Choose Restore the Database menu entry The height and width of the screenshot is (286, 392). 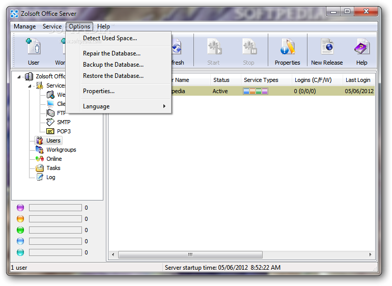pyautogui.click(x=113, y=76)
